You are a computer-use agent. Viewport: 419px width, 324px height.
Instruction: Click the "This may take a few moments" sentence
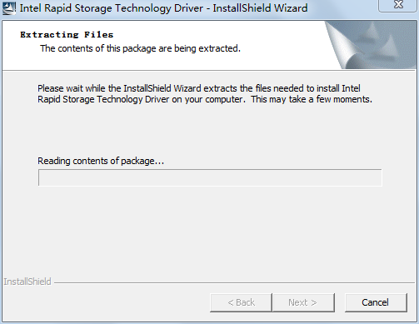312,99
